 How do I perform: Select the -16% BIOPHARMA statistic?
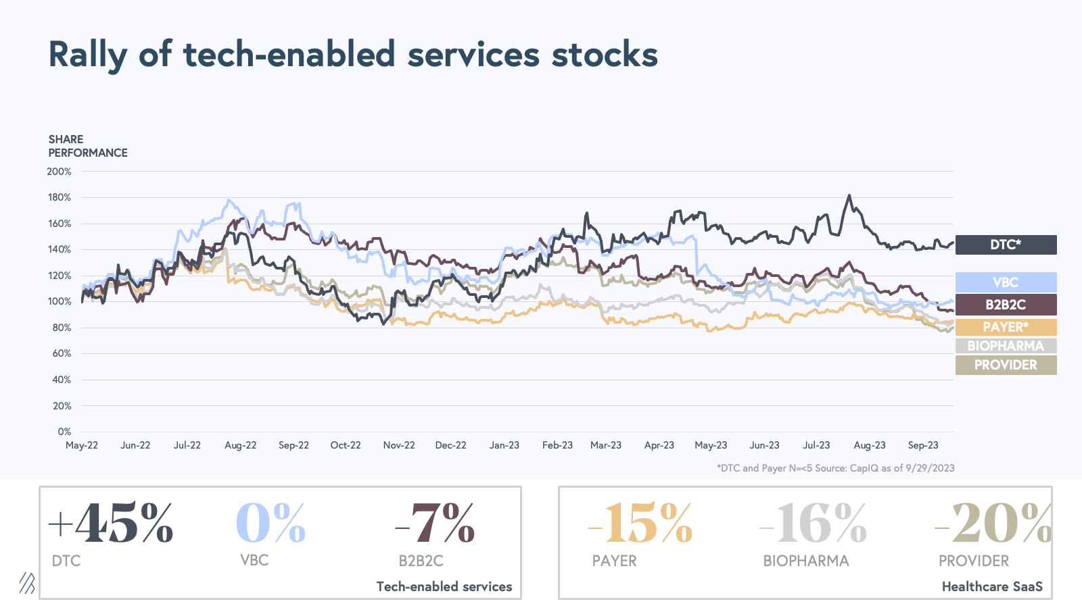813,524
